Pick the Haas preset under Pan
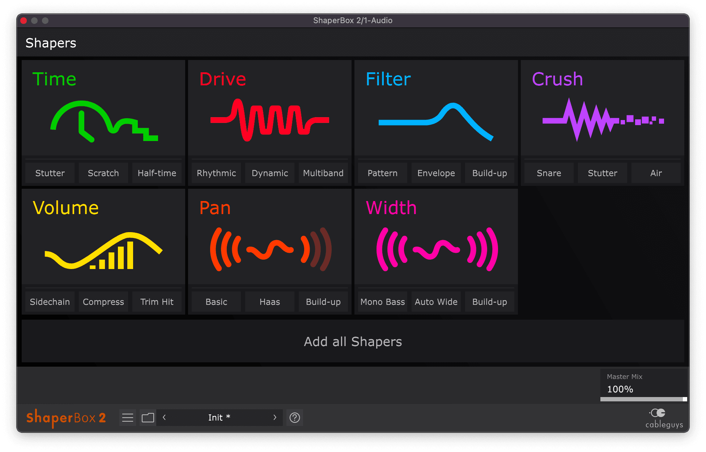 [270, 302]
